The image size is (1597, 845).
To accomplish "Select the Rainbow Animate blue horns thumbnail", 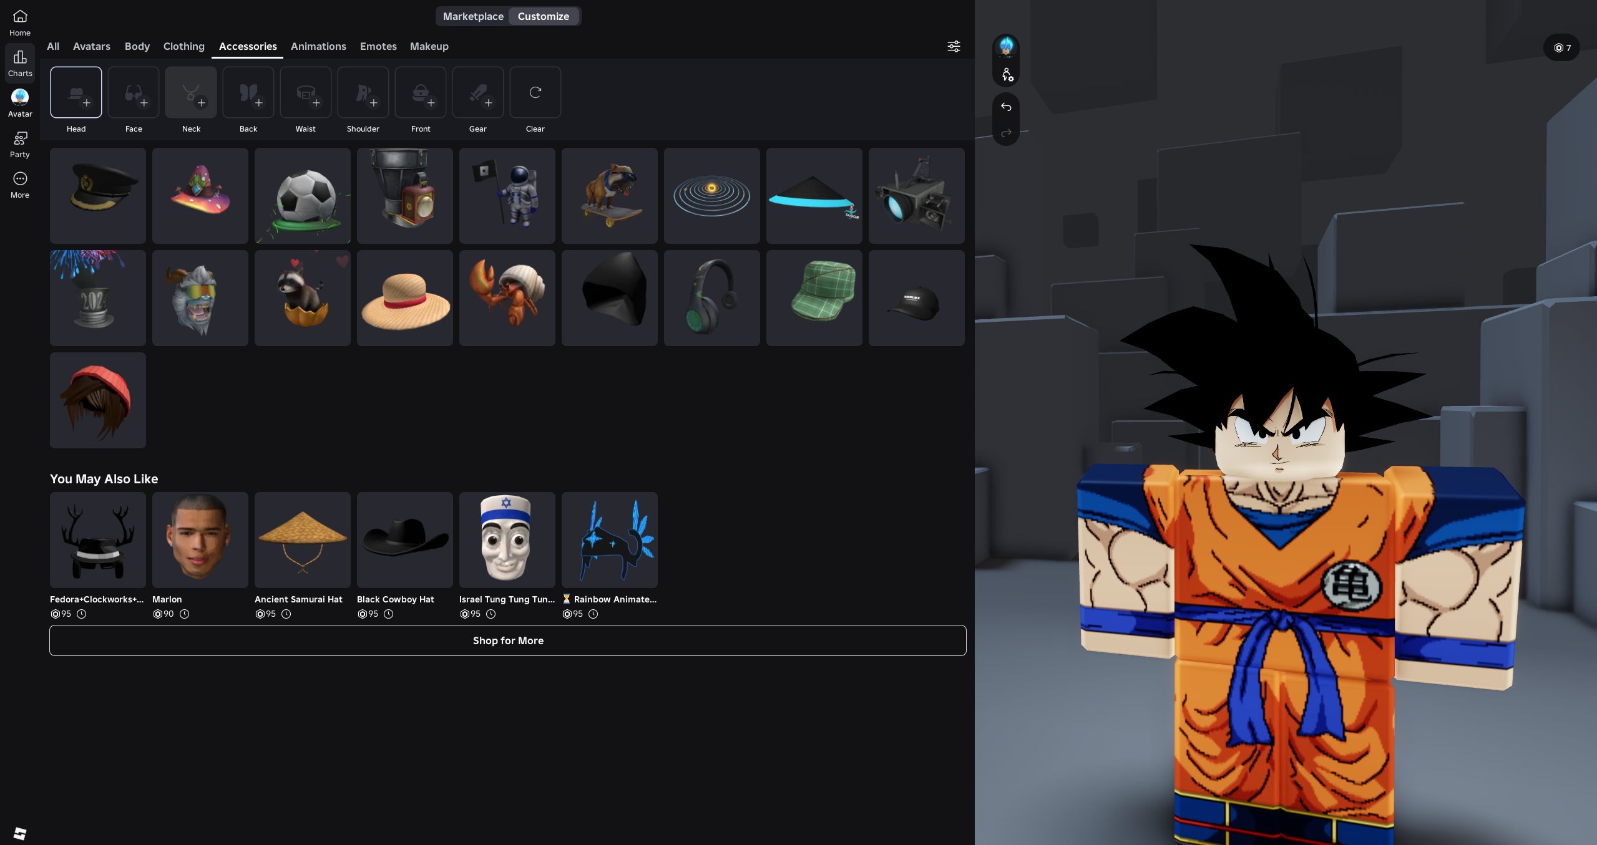I will pyautogui.click(x=610, y=540).
